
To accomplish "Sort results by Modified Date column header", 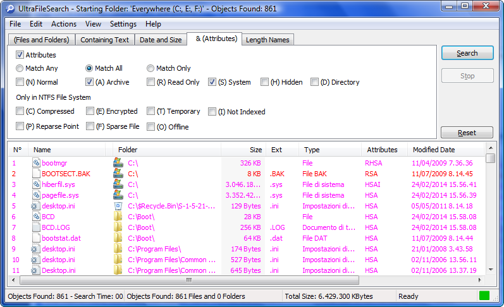I will click(x=446, y=150).
